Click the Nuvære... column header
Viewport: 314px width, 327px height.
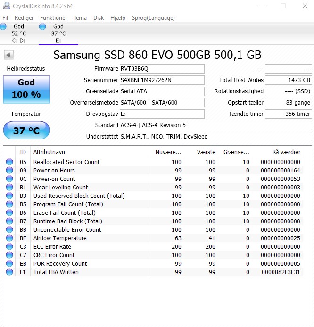tap(167, 152)
